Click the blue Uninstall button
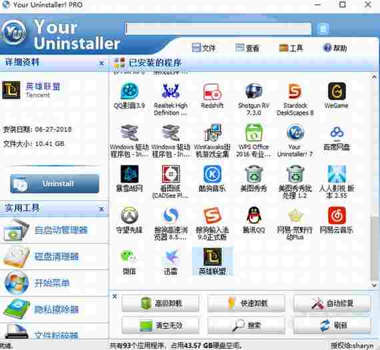Image resolution: width=380 pixels, height=350 pixels. pyautogui.click(x=55, y=183)
